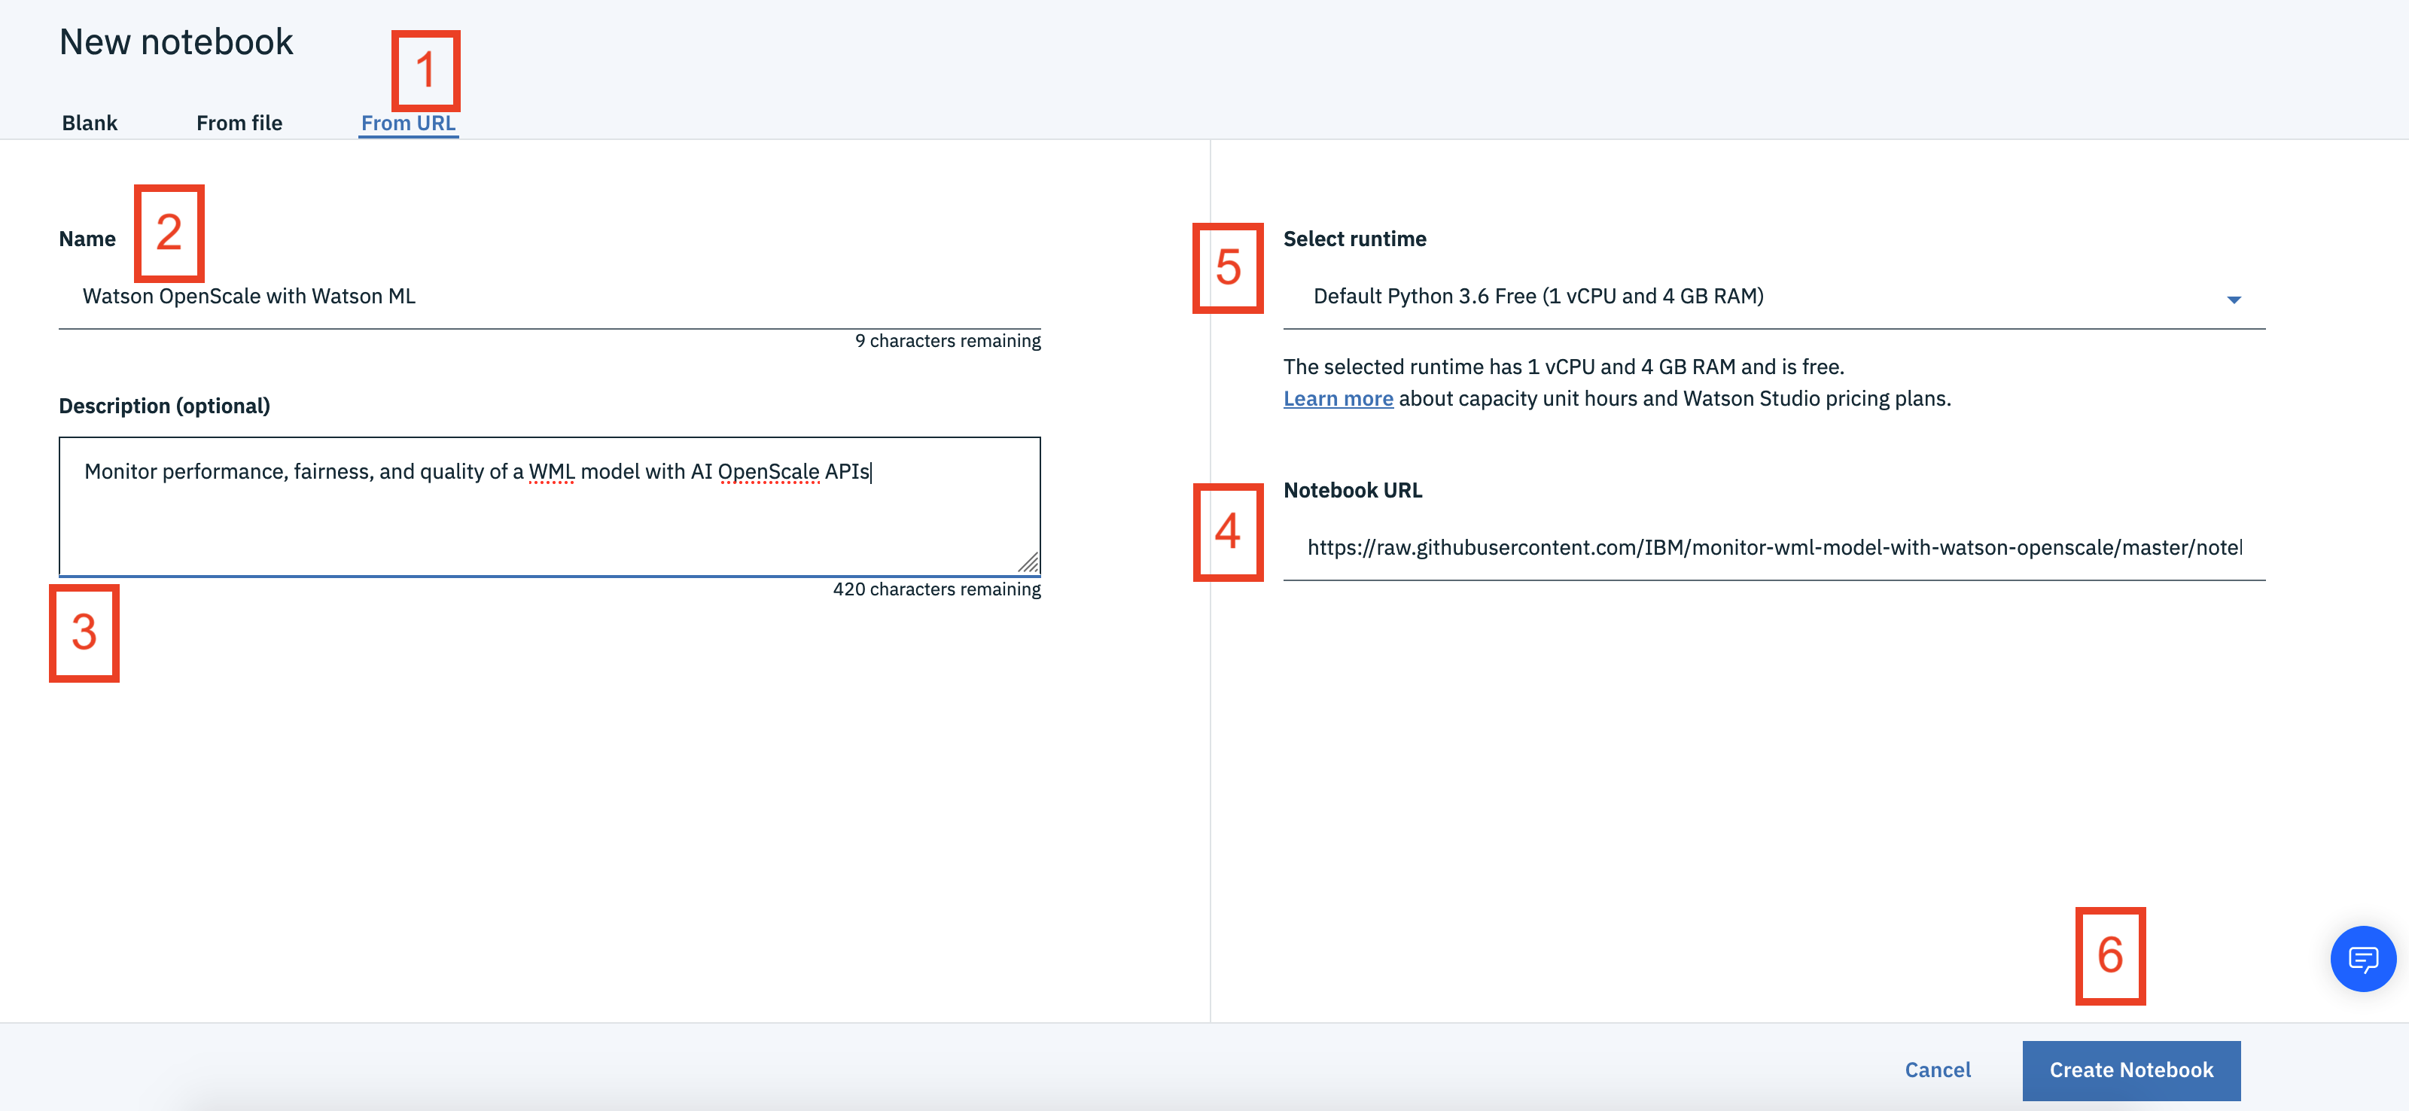Click the '420 characters remaining' counter
2409x1111 pixels.
pos(936,589)
